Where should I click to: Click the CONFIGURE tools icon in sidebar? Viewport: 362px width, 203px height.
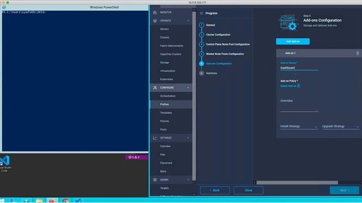[x=155, y=88]
